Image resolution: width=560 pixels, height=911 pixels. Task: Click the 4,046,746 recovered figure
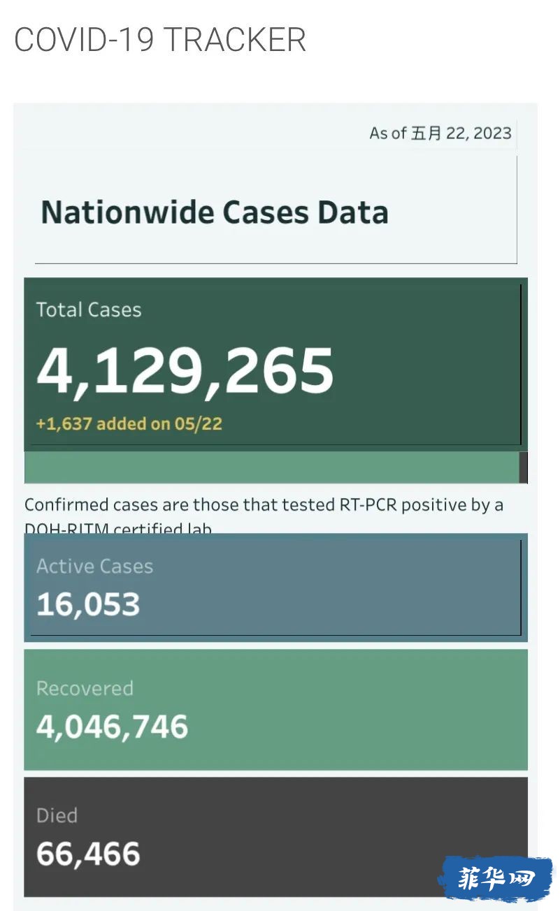(x=113, y=727)
